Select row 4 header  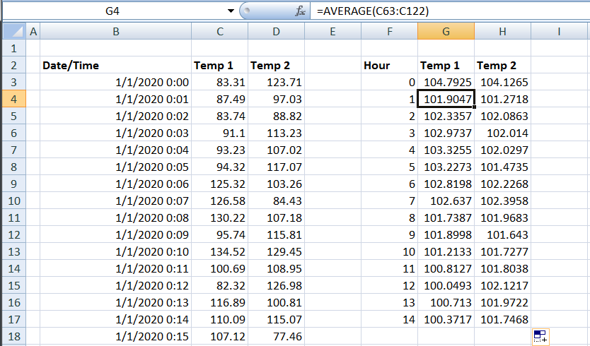[14, 99]
